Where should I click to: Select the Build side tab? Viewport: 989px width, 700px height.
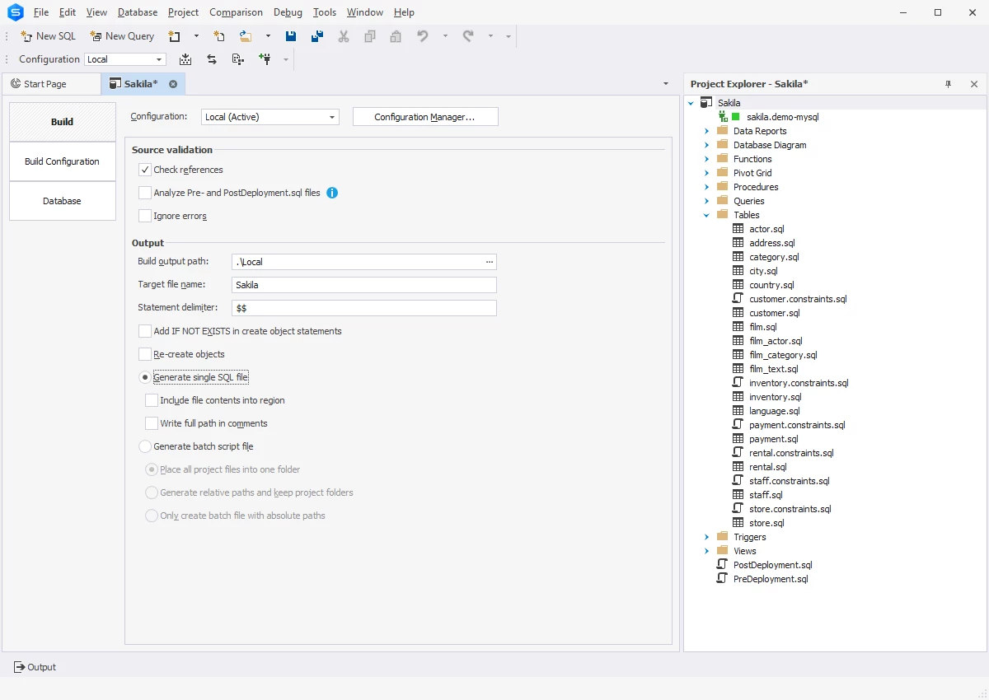coord(62,122)
